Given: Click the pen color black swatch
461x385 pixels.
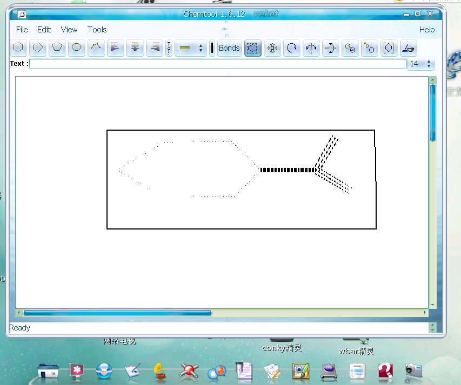Looking at the screenshot, I should 212,48.
